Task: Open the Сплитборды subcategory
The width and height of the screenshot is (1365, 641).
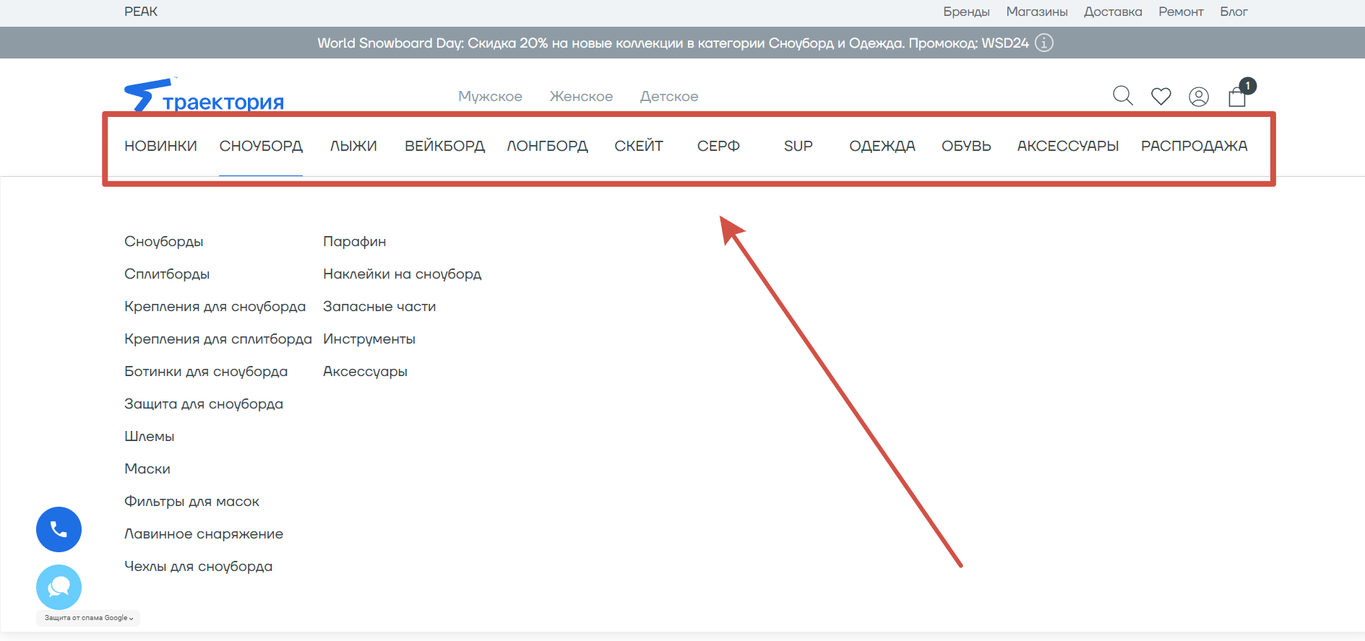Action: [167, 274]
